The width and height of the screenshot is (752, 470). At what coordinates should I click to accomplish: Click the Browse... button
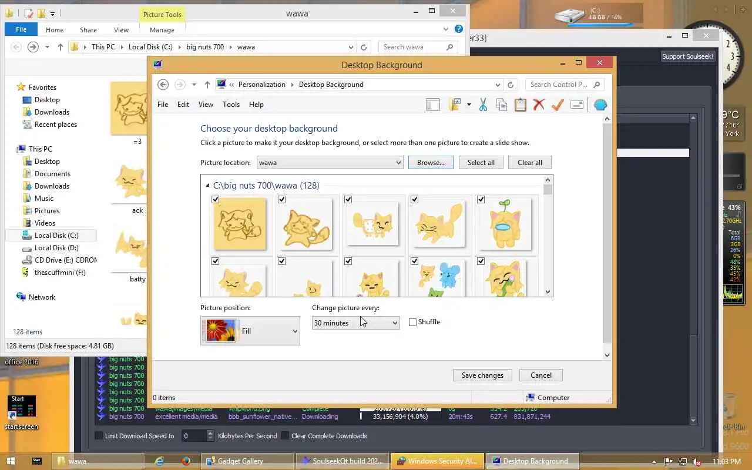click(x=431, y=163)
